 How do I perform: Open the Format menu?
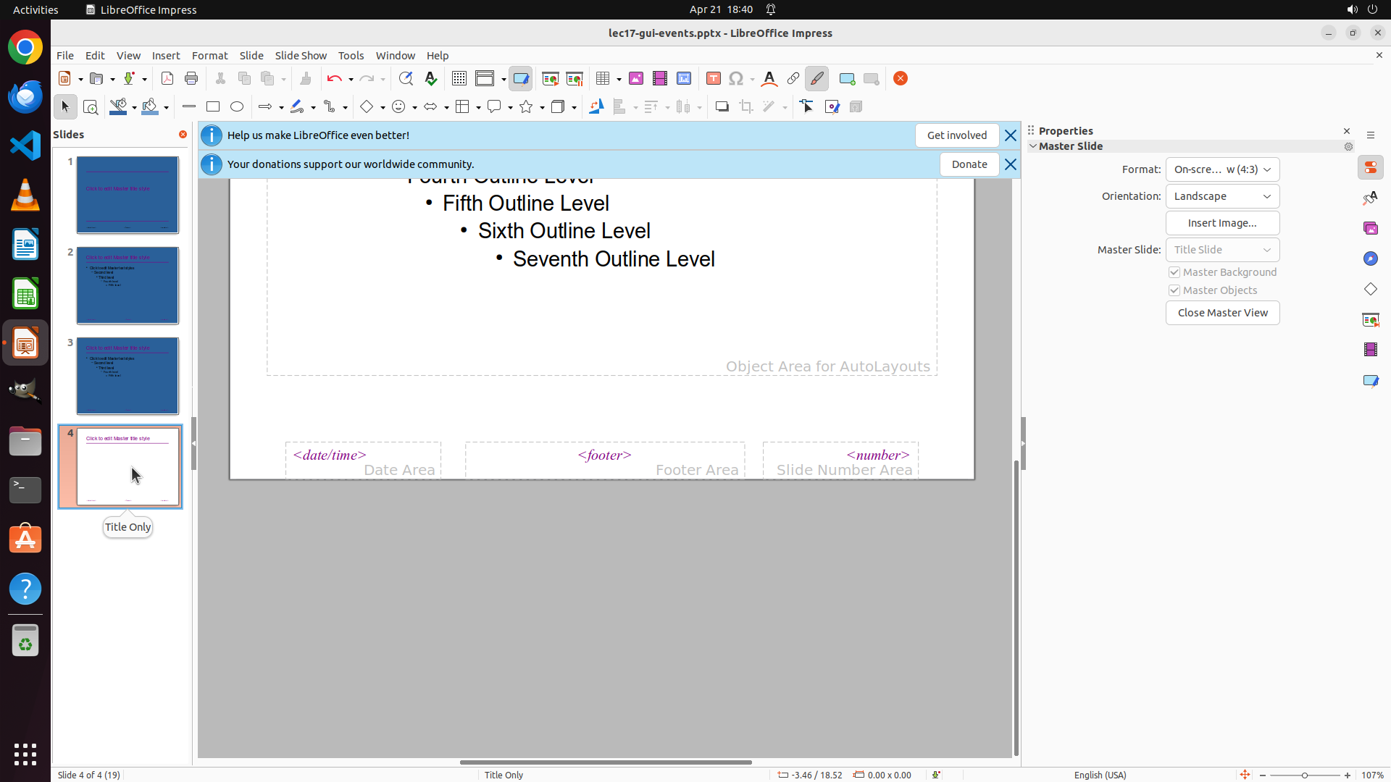click(x=209, y=56)
